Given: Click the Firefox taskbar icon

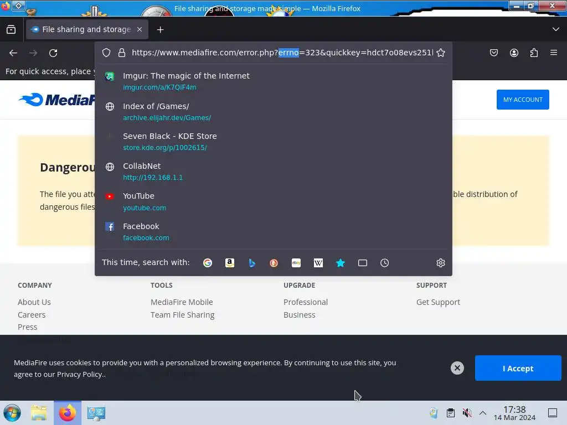Looking at the screenshot, I should pos(68,413).
